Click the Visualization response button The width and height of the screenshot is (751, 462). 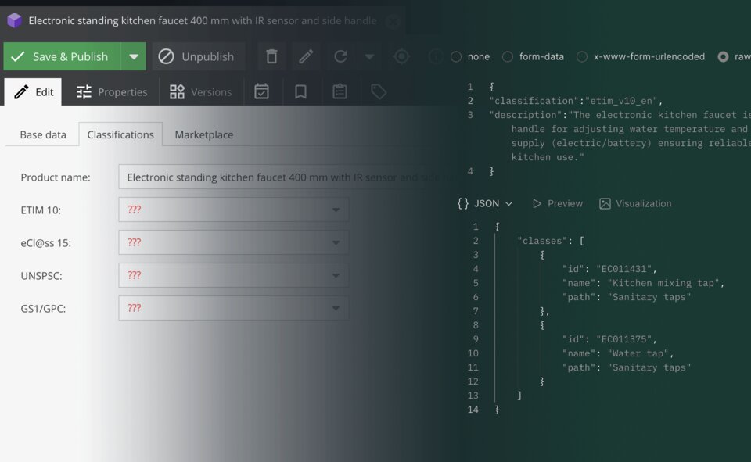tap(635, 203)
